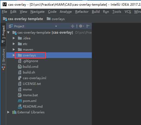Expand the maven folder
This screenshot has width=141, height=125.
(14, 50)
